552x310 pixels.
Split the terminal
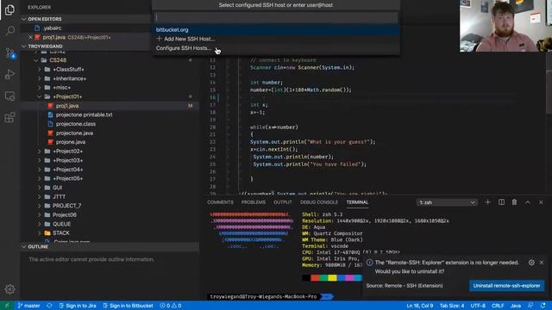click(x=501, y=202)
